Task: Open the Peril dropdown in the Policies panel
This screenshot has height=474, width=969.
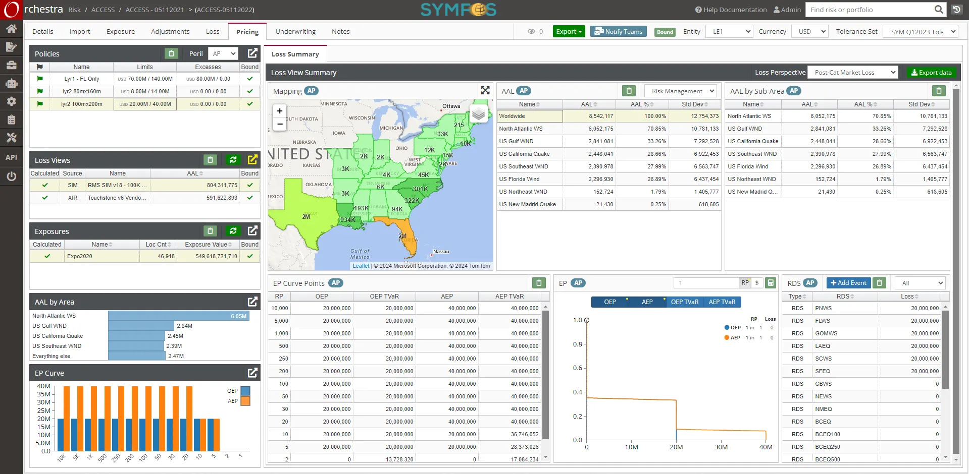Action: (223, 53)
